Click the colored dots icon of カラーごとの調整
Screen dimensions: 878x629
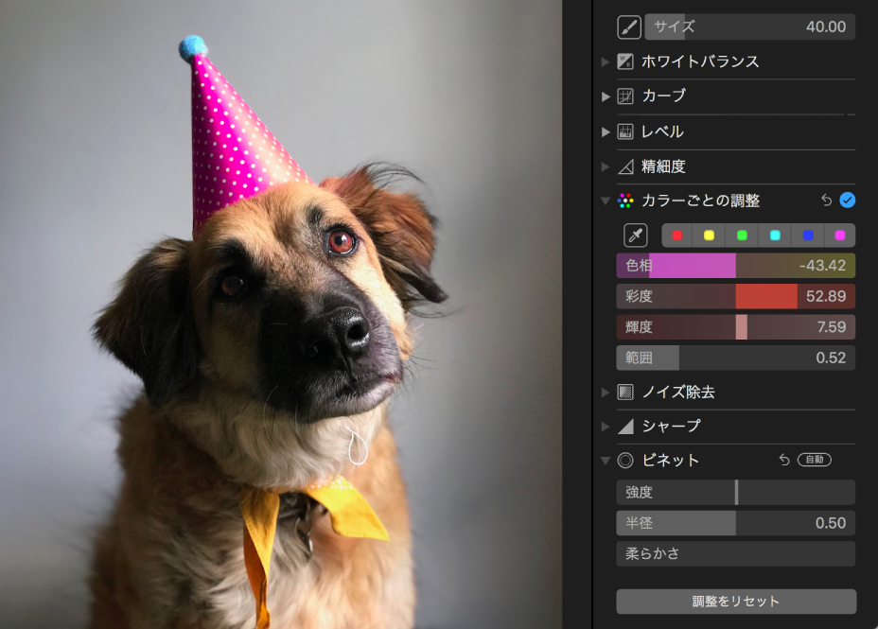(x=623, y=201)
